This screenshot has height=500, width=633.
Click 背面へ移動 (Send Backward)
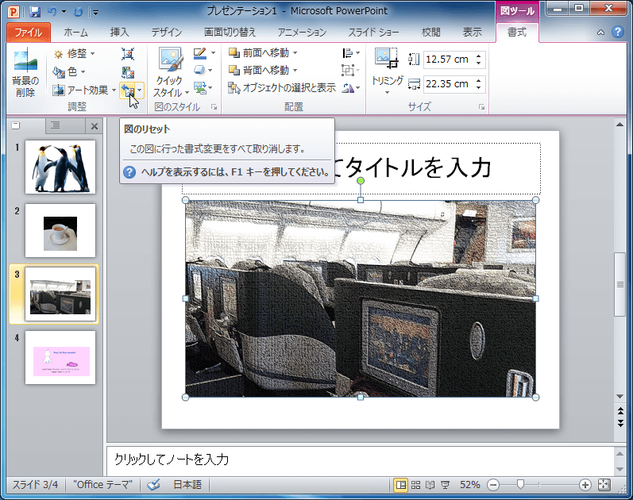[x=259, y=70]
